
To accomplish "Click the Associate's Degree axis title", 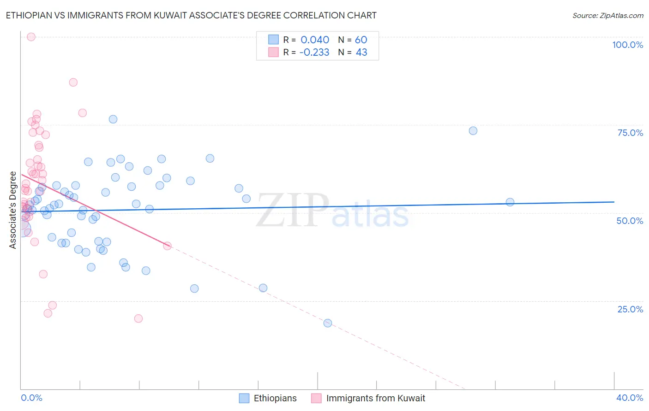I will tap(13, 210).
